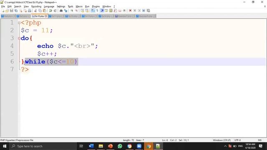Open Word from the taskbar
Screen dimensions: 267x150
tap(91, 146)
